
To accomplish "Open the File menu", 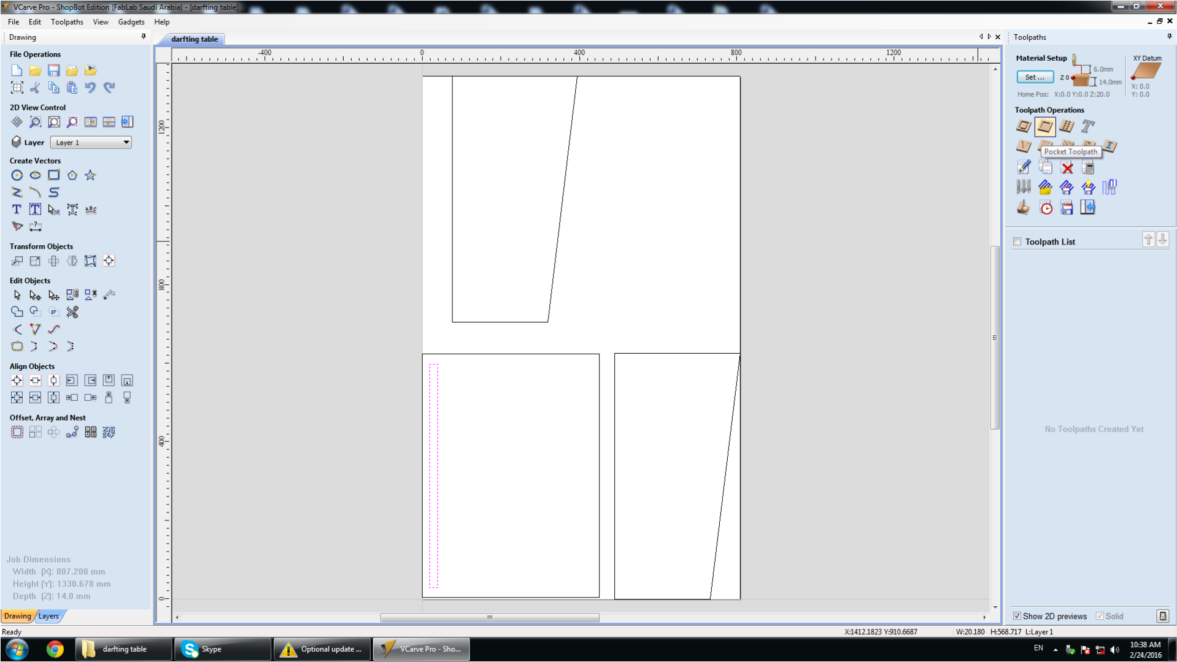I will 14,22.
